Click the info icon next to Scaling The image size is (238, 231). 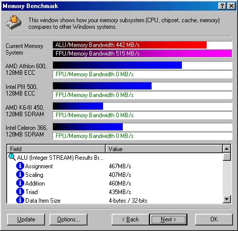tap(20, 174)
